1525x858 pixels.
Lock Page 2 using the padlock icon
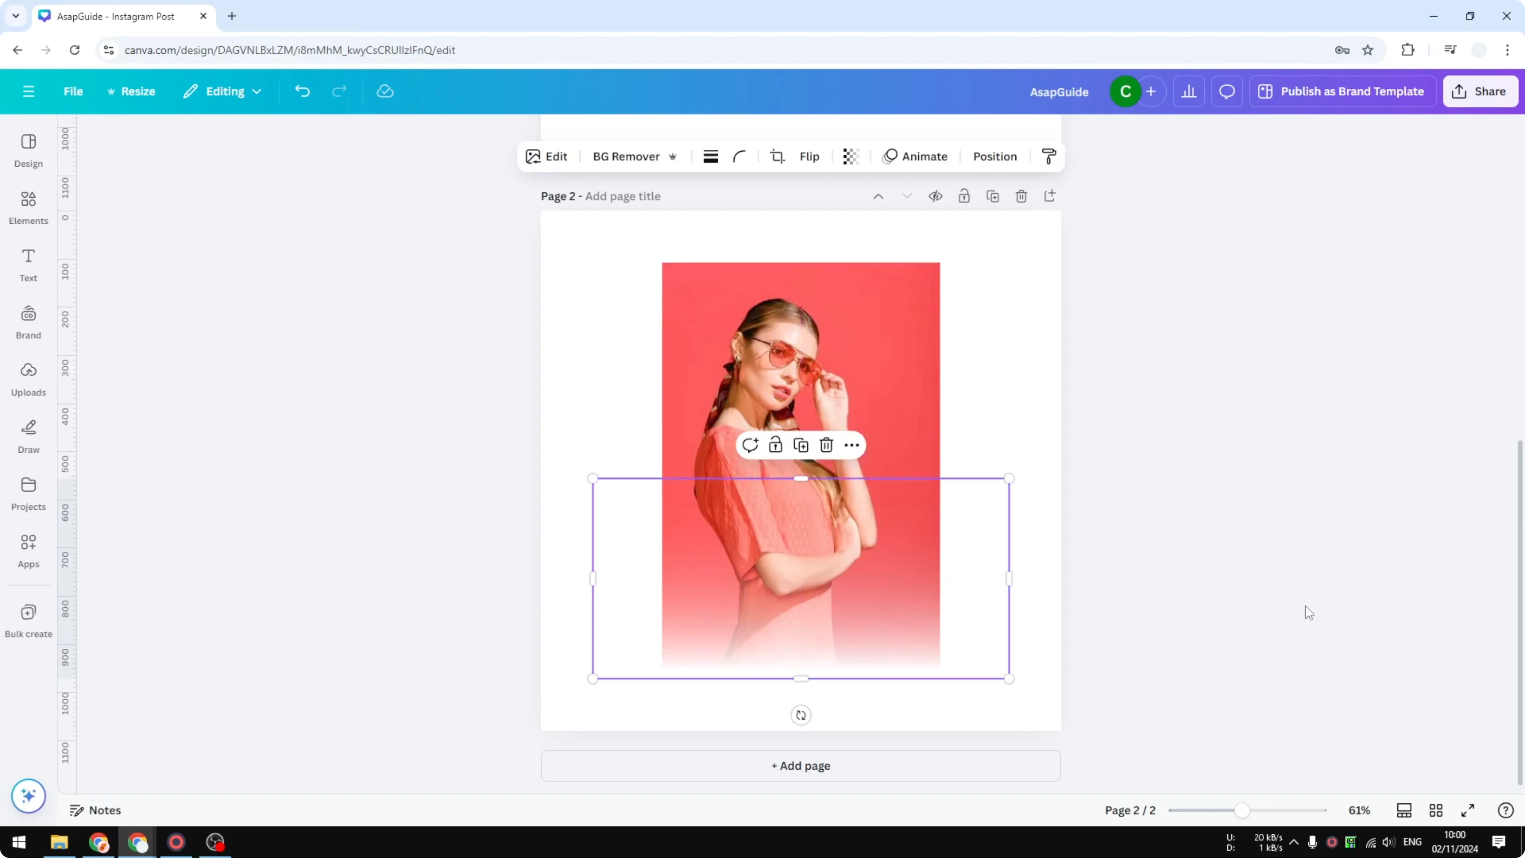click(964, 196)
